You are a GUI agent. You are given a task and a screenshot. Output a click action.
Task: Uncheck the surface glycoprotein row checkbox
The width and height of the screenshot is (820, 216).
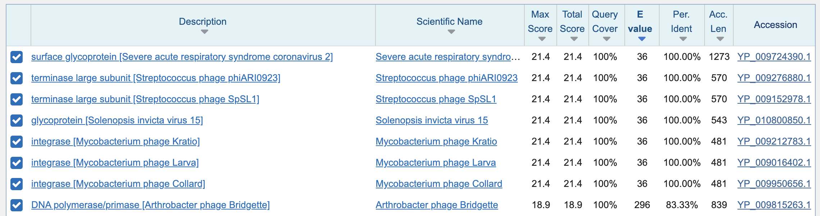17,57
